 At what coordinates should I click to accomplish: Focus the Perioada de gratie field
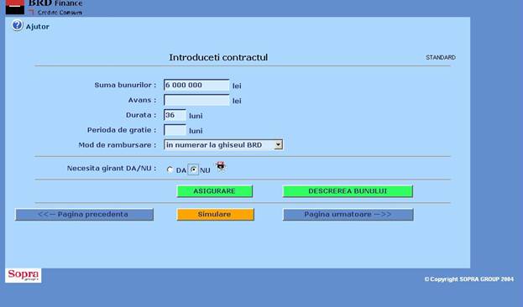175,130
